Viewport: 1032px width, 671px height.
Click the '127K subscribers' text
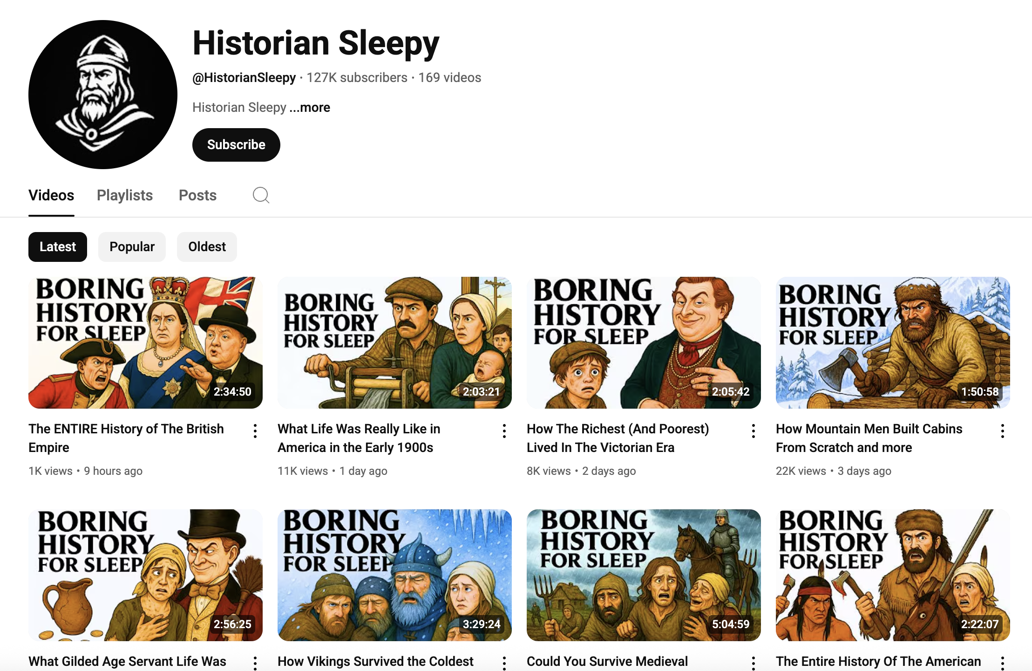pyautogui.click(x=357, y=78)
